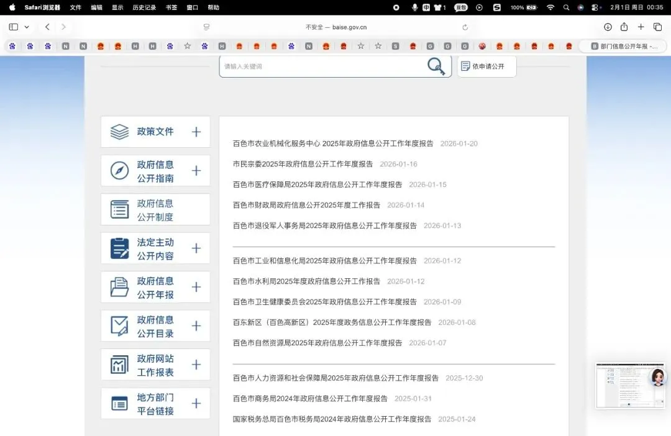Open 百东新区（百色高新区）report link
Screen dimensions: 671x436
tap(332, 322)
